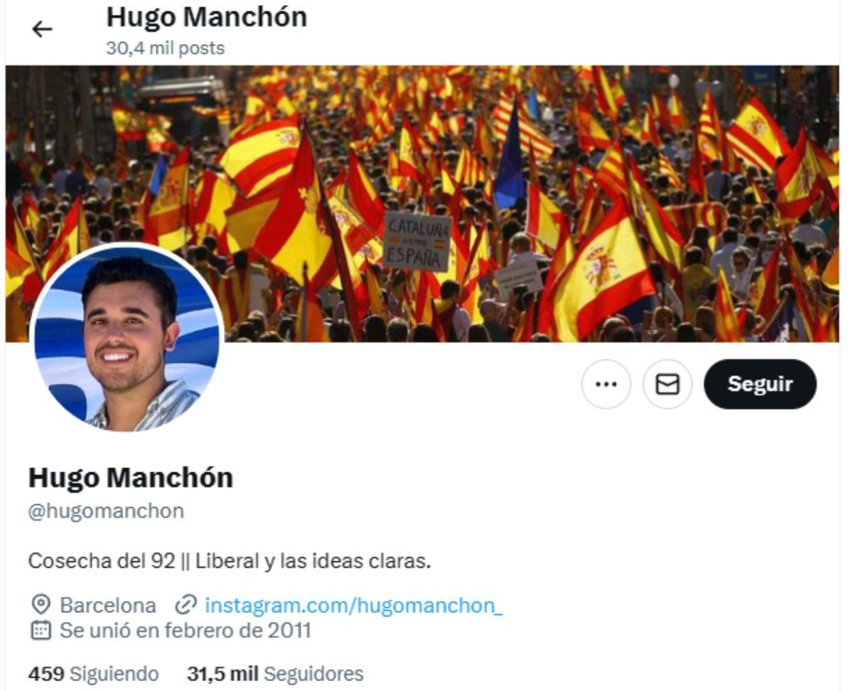This screenshot has height=691, width=853.
Task: Send a direct message via envelope icon
Action: pos(667,384)
